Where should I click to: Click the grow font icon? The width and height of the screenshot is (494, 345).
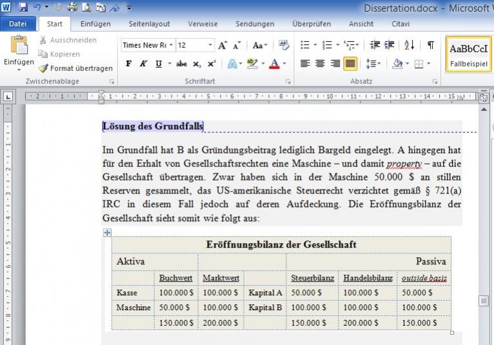coord(222,45)
